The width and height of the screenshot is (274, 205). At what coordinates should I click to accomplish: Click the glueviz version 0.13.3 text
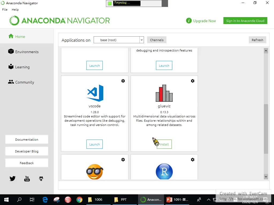(x=164, y=112)
